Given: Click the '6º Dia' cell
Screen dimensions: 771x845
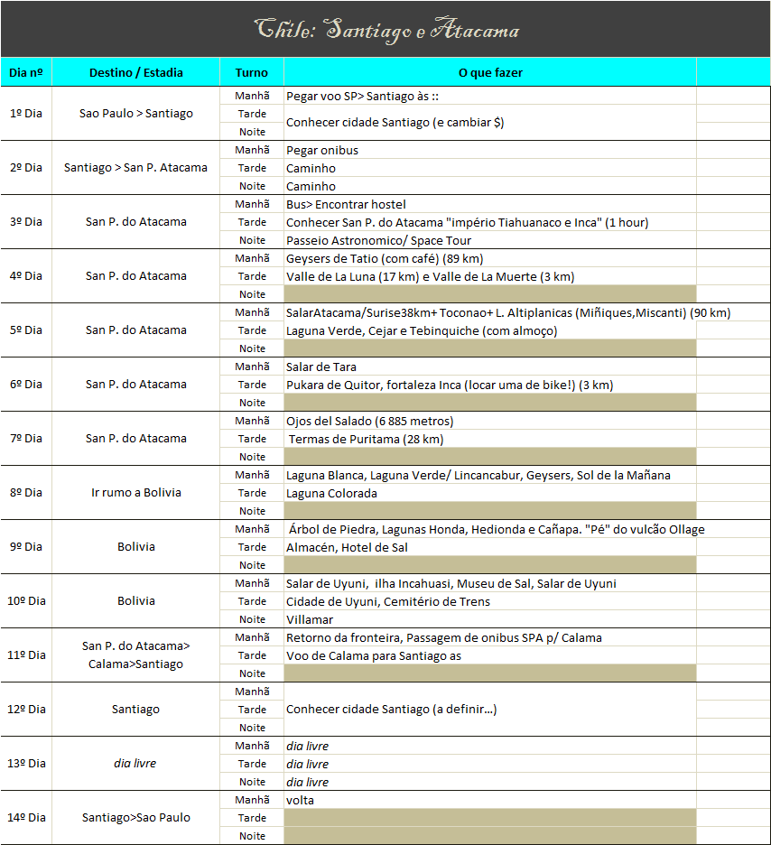Looking at the screenshot, I should [x=26, y=385].
